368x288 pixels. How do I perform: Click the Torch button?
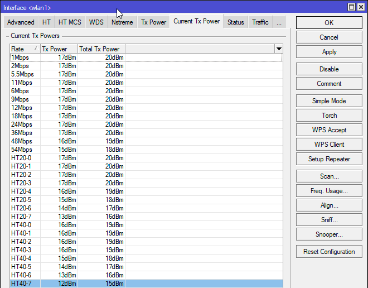pos(329,116)
